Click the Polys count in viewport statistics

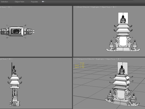[79, 65]
